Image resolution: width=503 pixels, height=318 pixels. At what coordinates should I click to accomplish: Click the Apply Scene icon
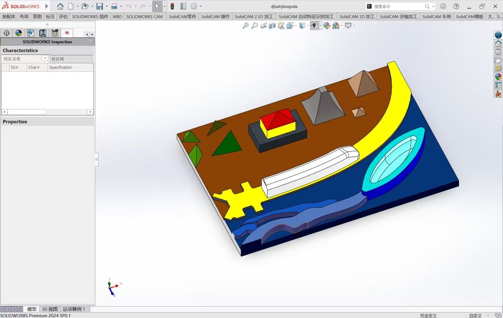click(336, 26)
